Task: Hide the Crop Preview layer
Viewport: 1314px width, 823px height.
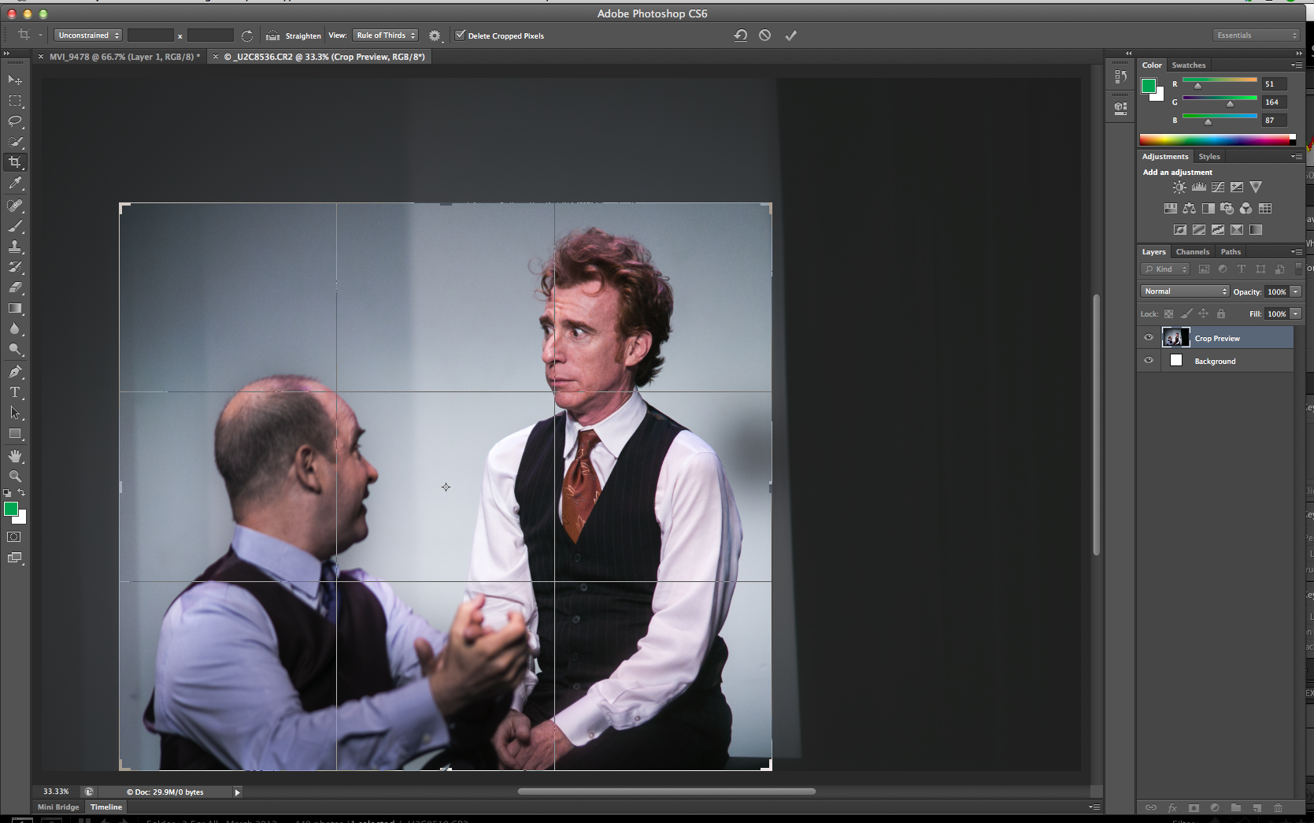Action: click(x=1149, y=338)
